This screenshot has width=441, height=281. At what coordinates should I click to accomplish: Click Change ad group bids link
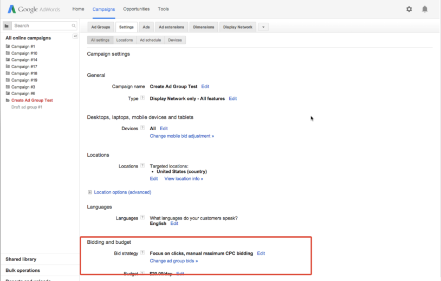point(173,261)
